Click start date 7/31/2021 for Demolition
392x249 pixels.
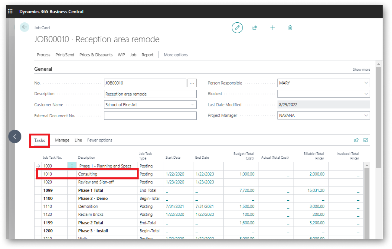[x=175, y=206]
